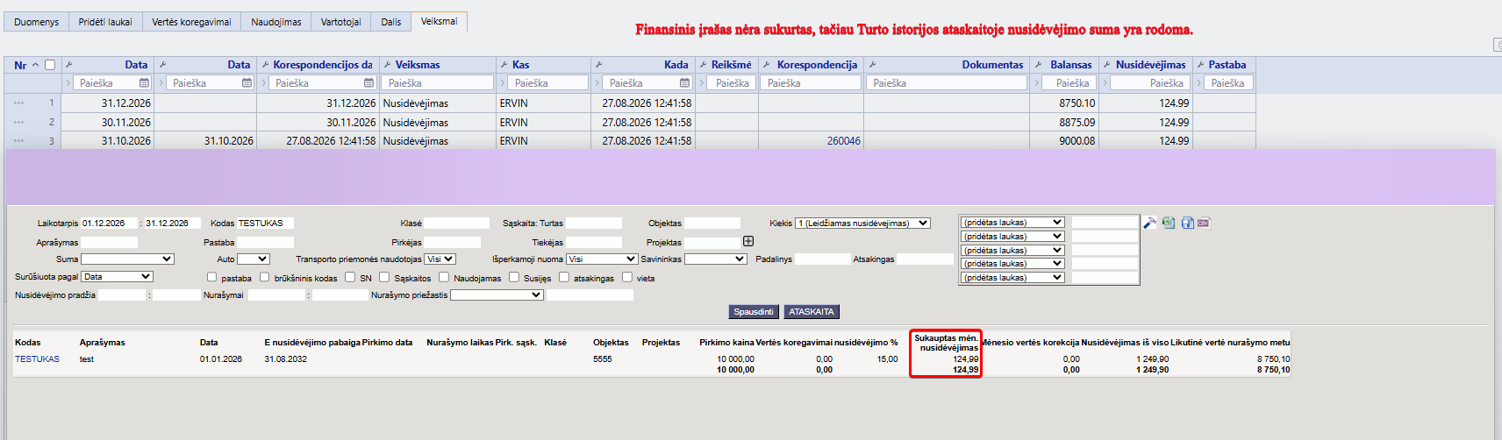Screen dimensions: 1502x440
Task: Open the Suma dropdown
Action: (127, 259)
